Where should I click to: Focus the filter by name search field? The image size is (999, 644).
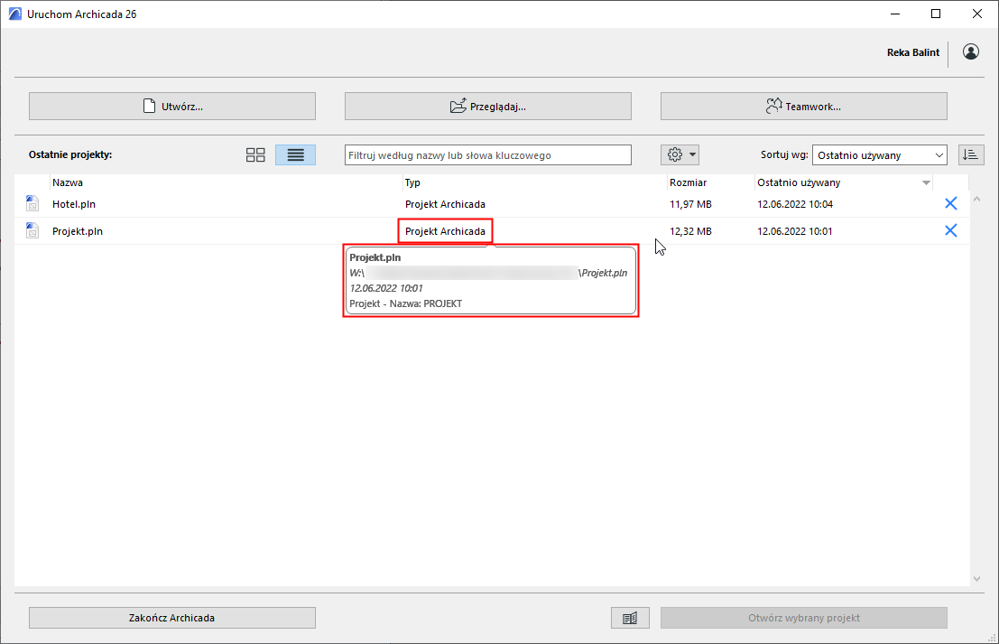coord(488,155)
